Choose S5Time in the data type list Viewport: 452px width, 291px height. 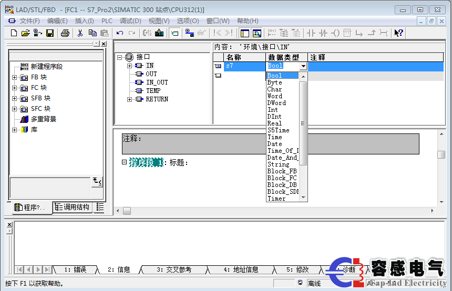[x=278, y=130]
